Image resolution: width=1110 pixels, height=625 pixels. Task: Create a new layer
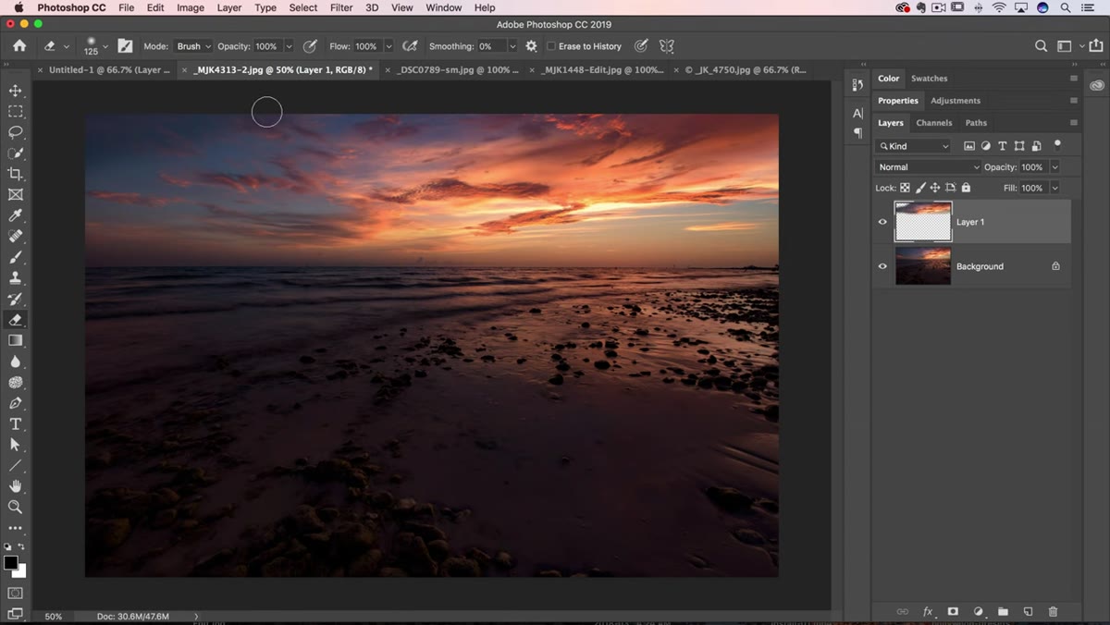tap(1028, 612)
